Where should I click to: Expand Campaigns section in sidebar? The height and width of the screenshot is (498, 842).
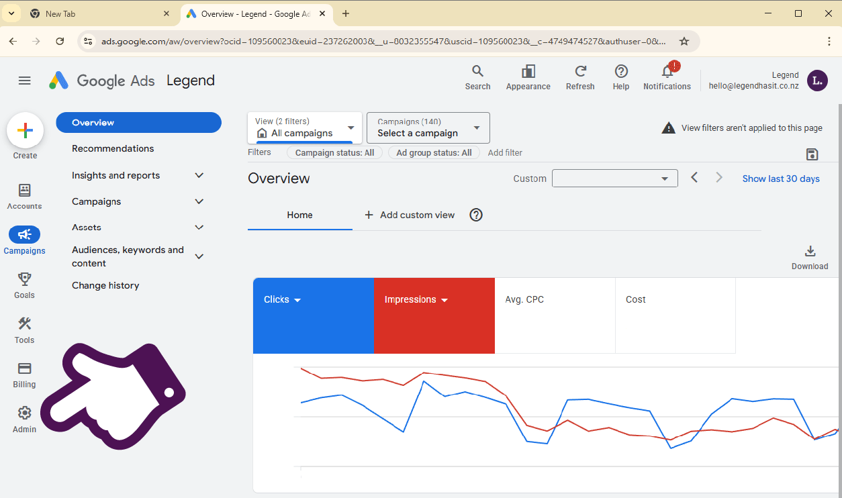click(x=199, y=201)
